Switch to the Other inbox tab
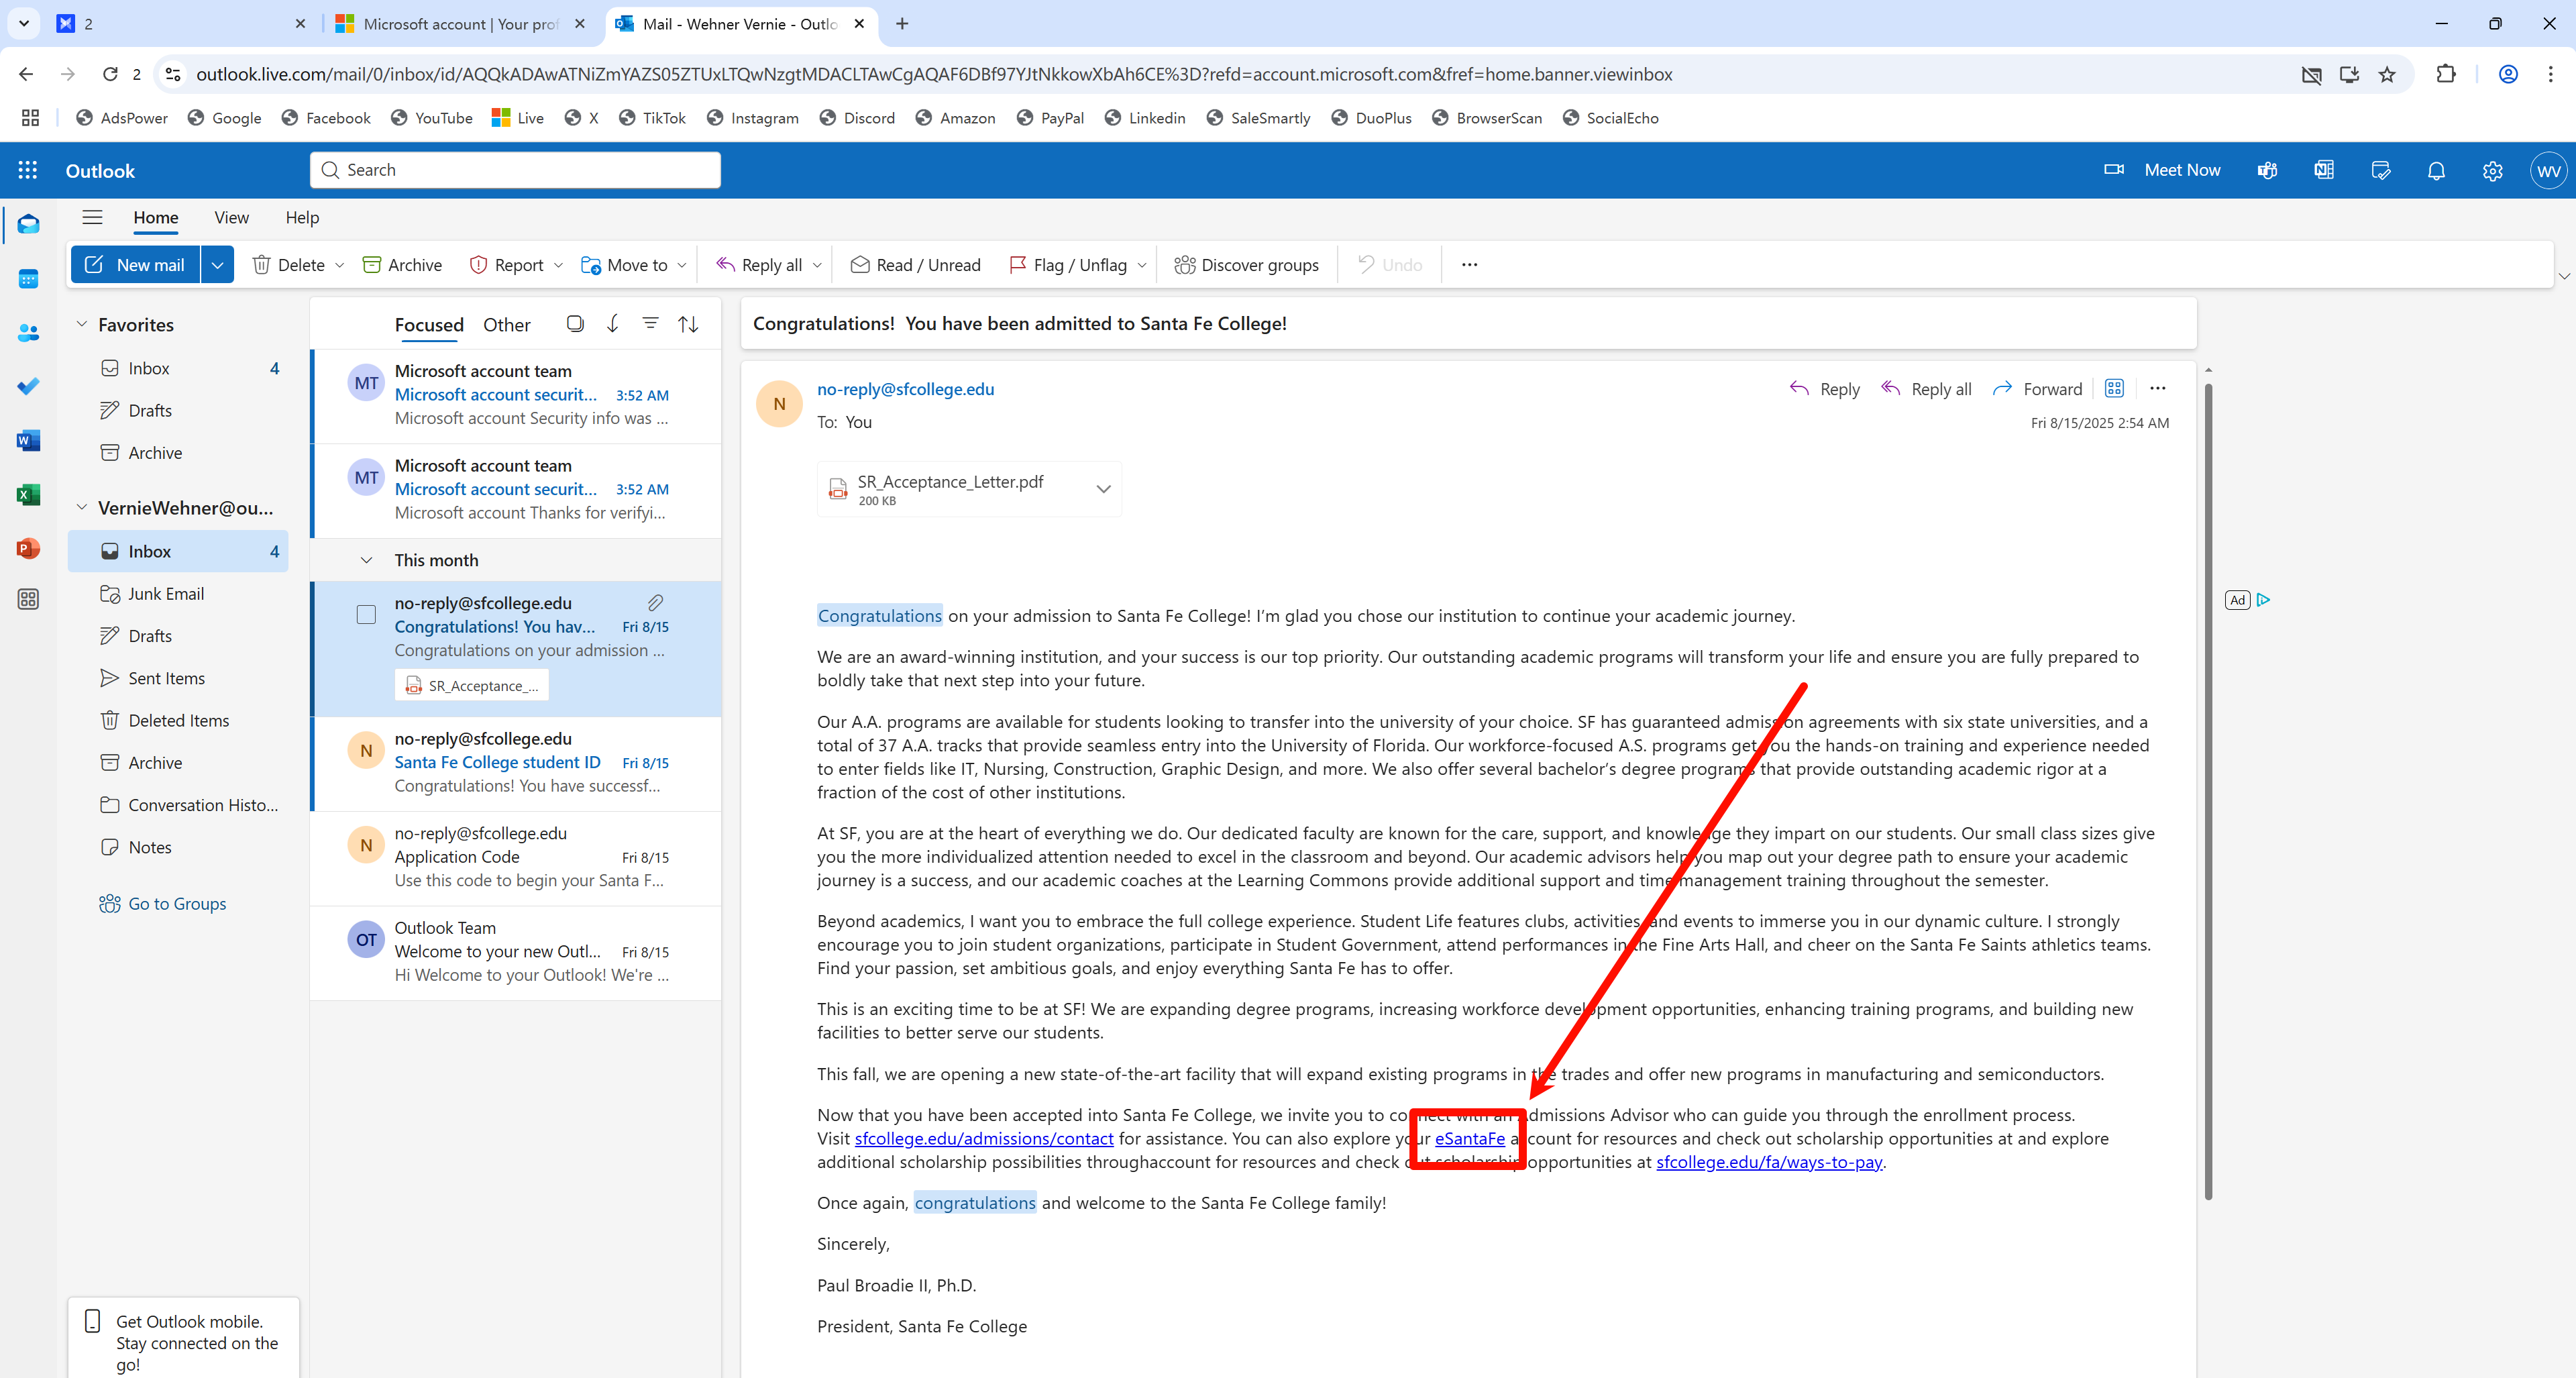 pos(506,324)
